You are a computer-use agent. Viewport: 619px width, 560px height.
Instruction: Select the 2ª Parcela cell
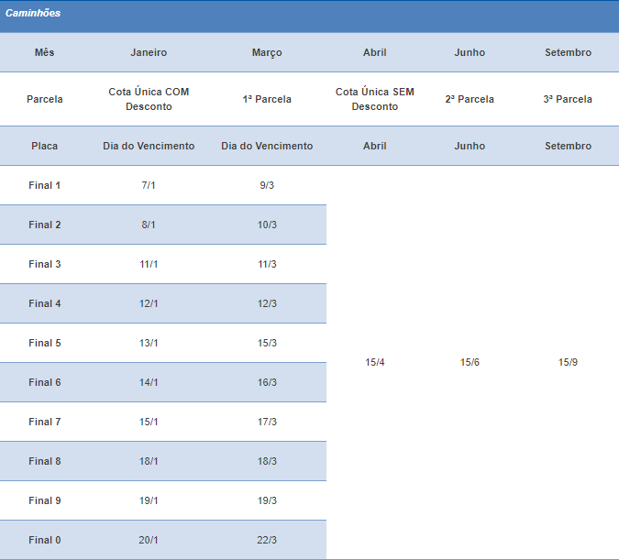[x=470, y=99]
